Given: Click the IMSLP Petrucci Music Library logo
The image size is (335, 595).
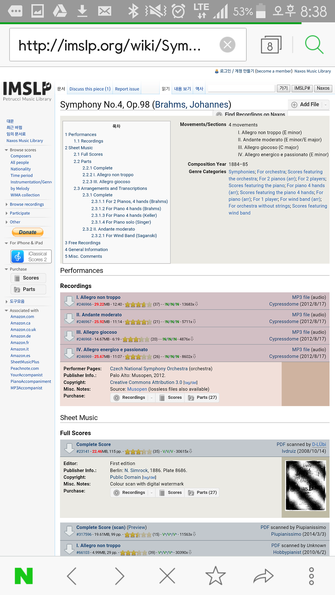Looking at the screenshot, I should tap(27, 91).
